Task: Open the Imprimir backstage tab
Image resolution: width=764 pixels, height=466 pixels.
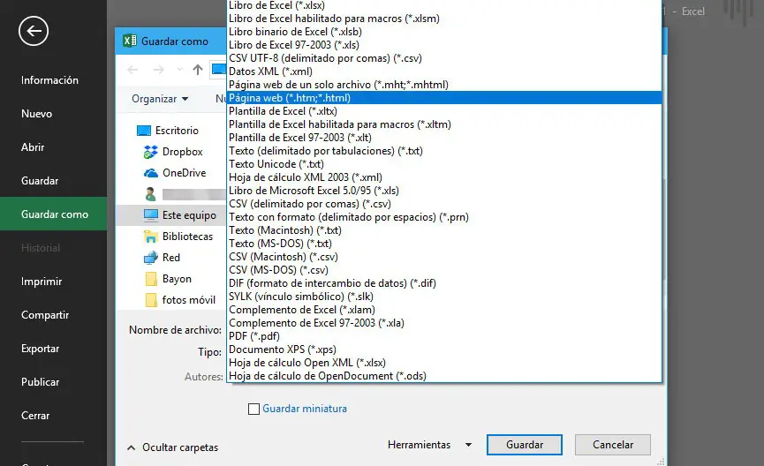Action: (42, 282)
